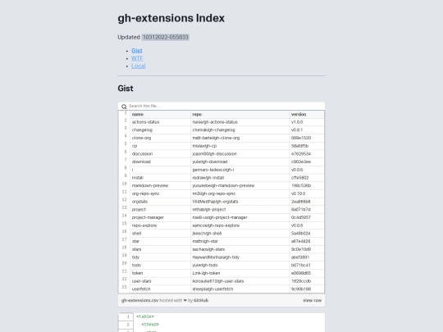Follow the GitHub link in gist footer
This screenshot has width=443, height=332.
click(201, 300)
